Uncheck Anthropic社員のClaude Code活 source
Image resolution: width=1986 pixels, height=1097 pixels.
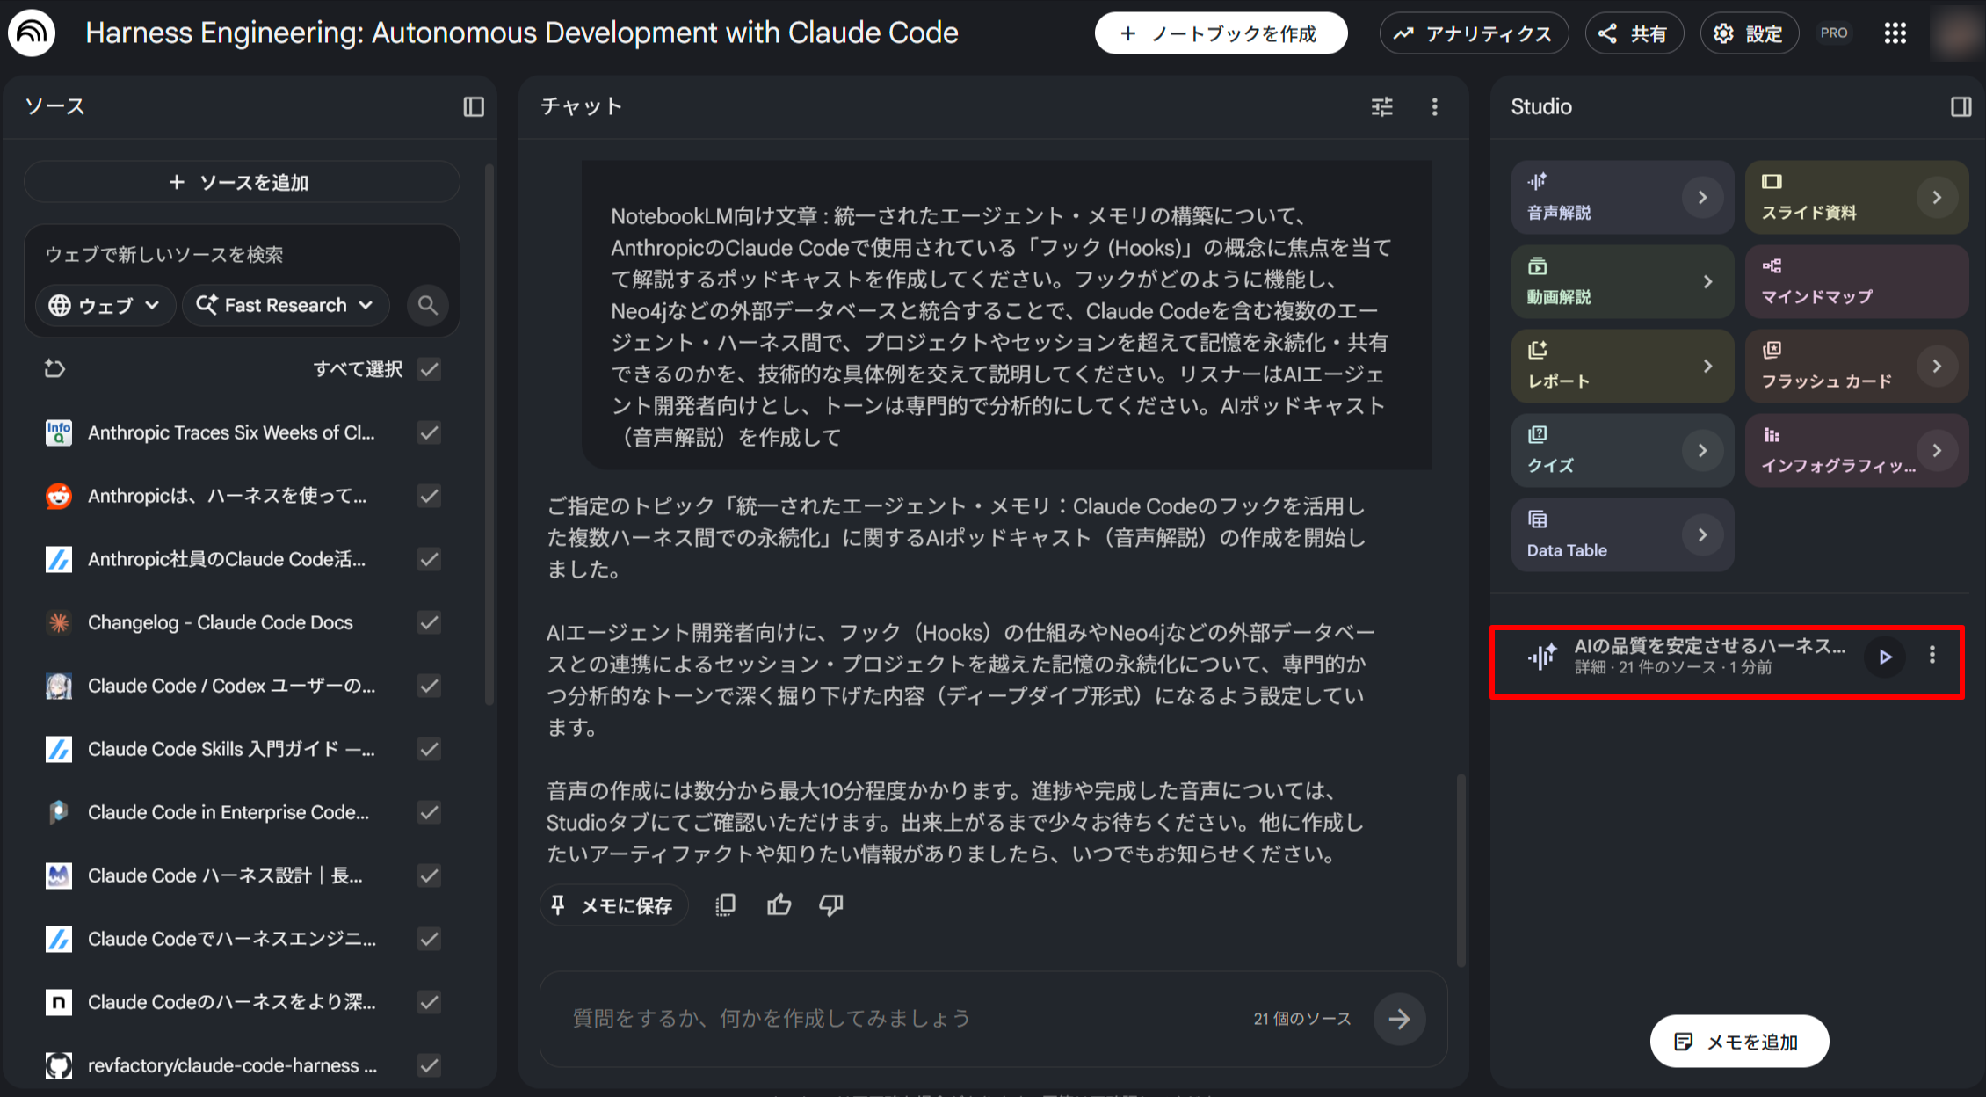(x=429, y=559)
